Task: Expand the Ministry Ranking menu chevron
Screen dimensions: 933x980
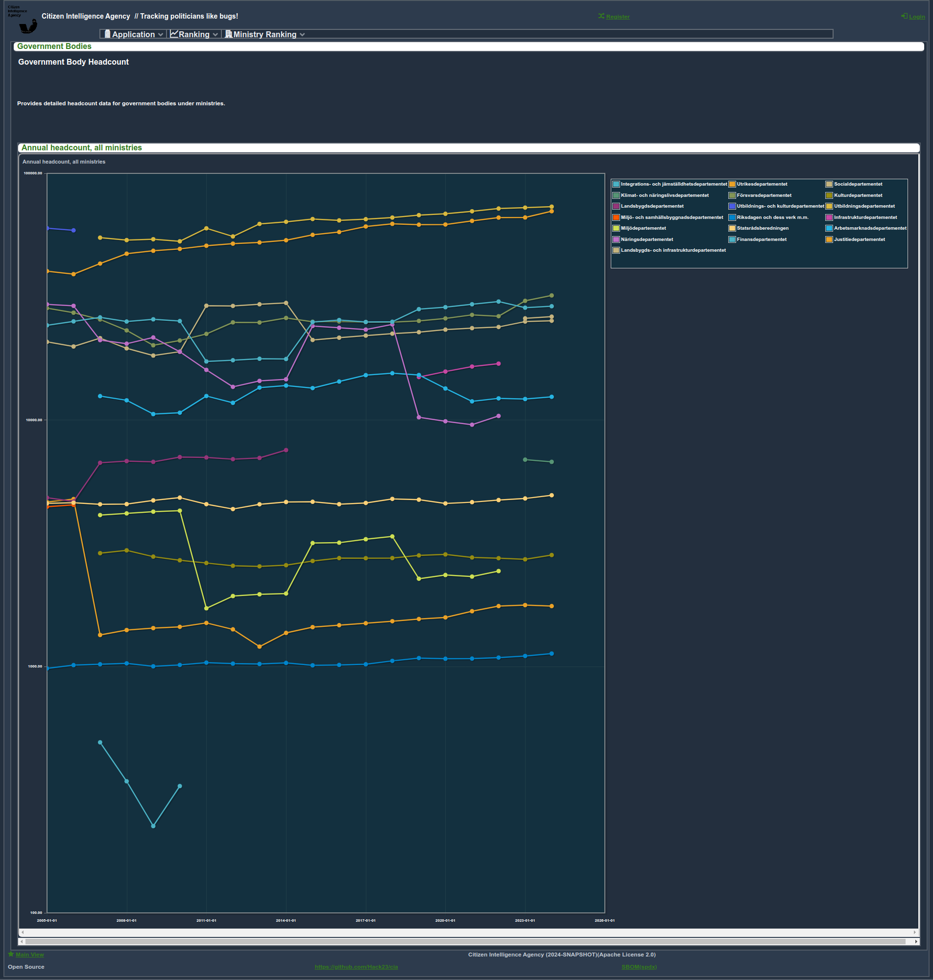Action: [x=302, y=35]
